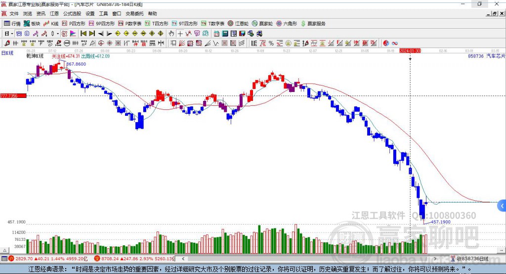This screenshot has width=506, height=274.
Task: Click the circular target crosshair icon
Action: (x=101, y=43)
